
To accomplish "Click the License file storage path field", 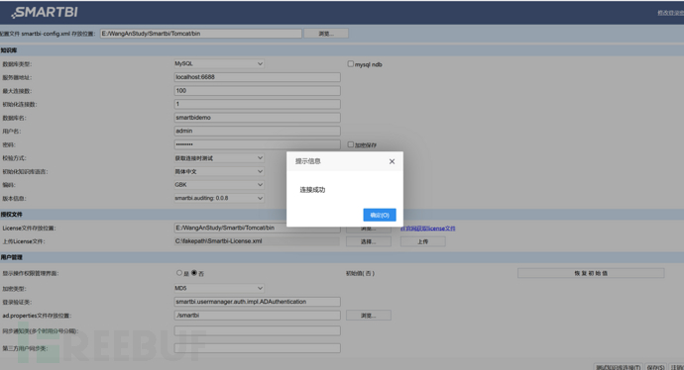I will 257,229.
